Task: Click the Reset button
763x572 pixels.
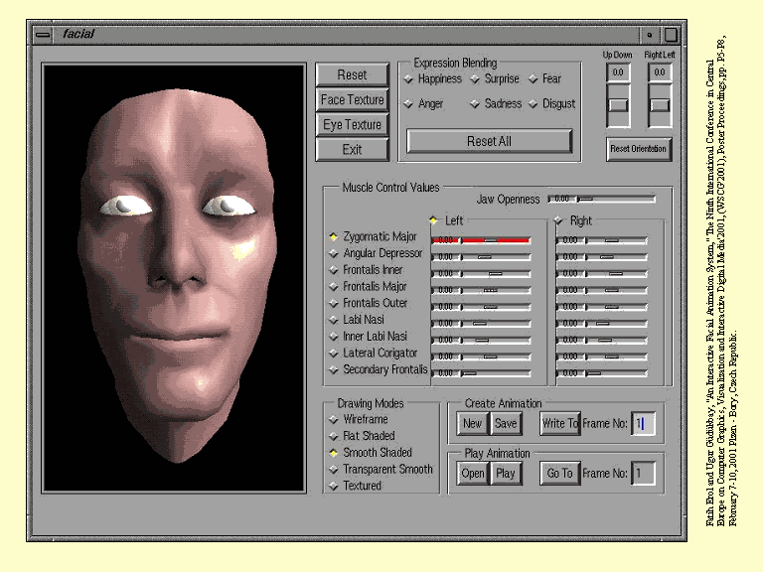Action: [352, 74]
